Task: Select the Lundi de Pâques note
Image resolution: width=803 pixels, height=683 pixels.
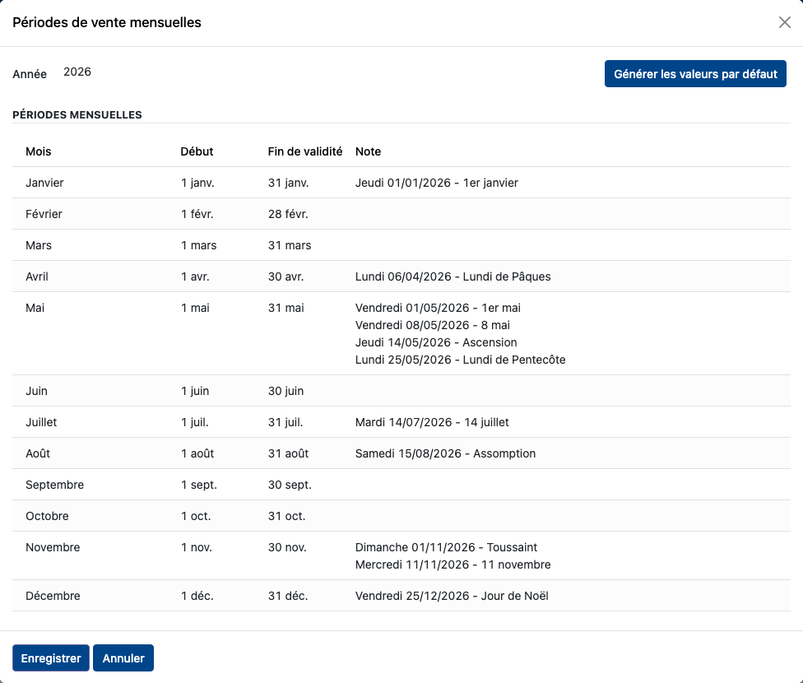Action: pyautogui.click(x=453, y=276)
